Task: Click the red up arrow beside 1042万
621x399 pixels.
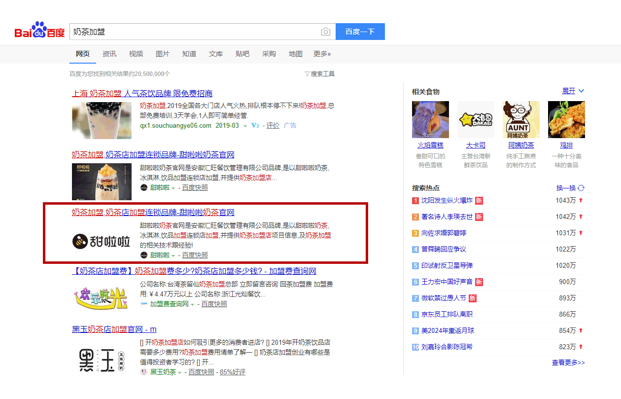Action: click(x=581, y=217)
